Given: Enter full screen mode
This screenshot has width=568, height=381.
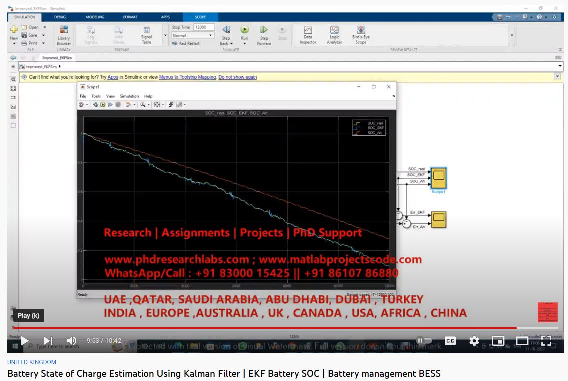Looking at the screenshot, I should point(546,341).
